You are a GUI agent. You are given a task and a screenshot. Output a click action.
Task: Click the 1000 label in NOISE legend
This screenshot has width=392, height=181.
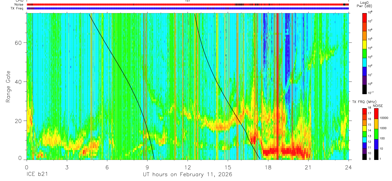point(383,128)
